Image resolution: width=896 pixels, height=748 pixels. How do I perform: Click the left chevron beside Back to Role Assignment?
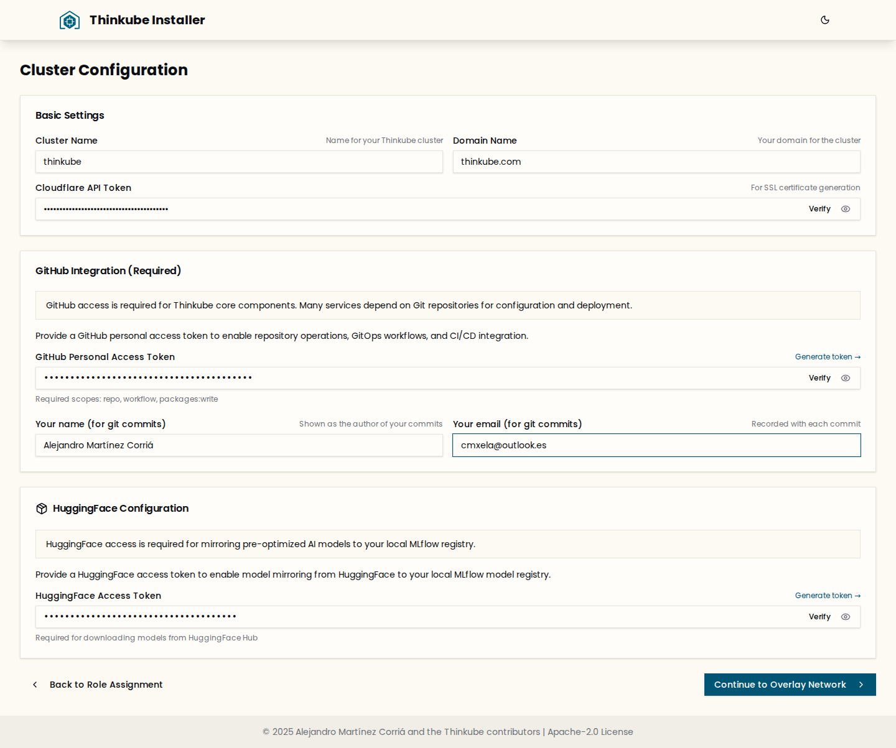[x=35, y=685]
